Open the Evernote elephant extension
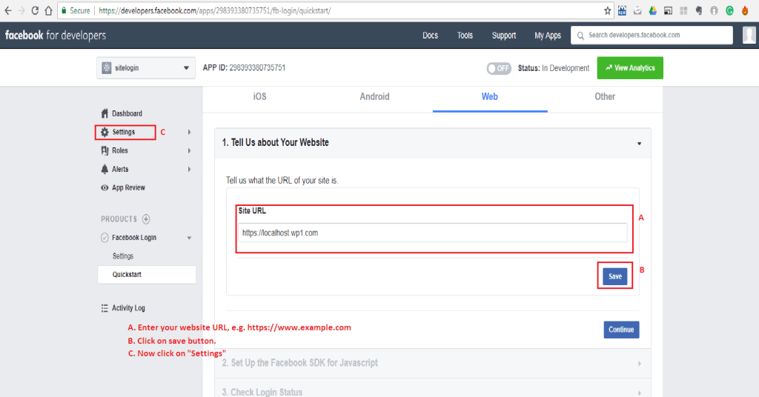759x397 pixels. (698, 10)
